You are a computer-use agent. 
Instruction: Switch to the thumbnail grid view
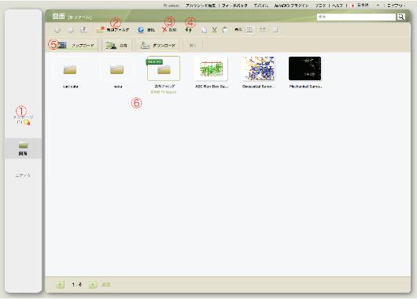pyautogui.click(x=249, y=30)
